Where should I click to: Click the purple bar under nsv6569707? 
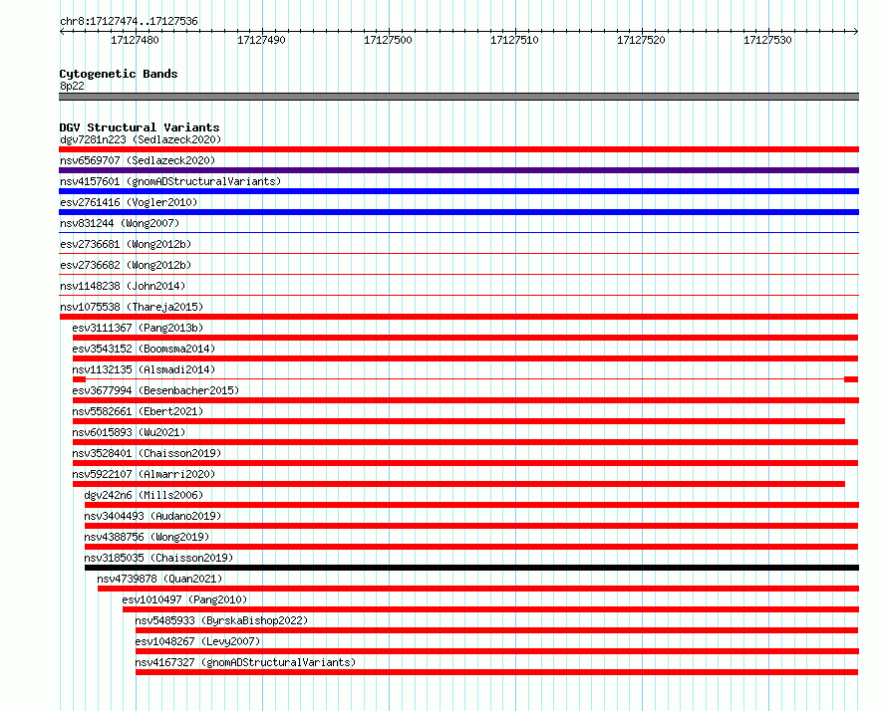click(458, 170)
